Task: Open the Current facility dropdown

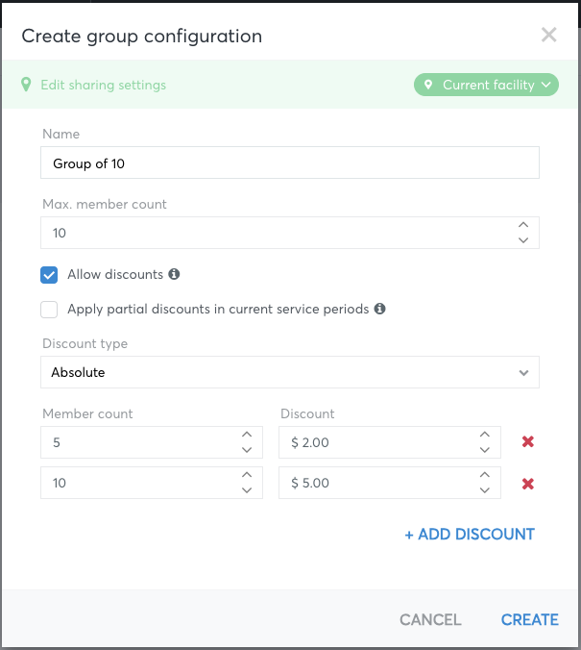Action: click(486, 85)
